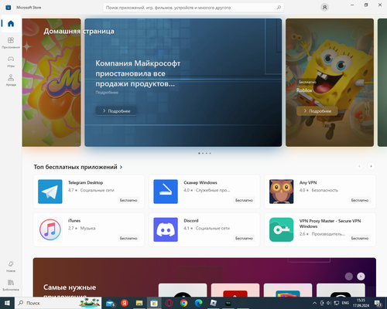Open File Explorer from taskbar
The image size is (387, 309).
click(x=139, y=303)
